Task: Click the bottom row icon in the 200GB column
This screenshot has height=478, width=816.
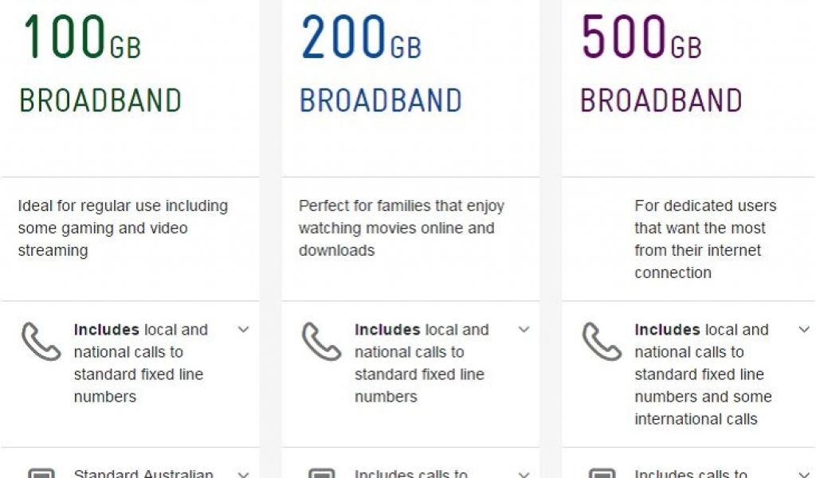Action: pyautogui.click(x=321, y=473)
